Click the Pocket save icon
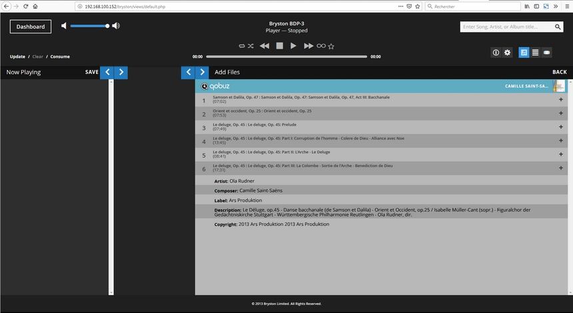Viewport: 573px width, 313px height. (x=409, y=6)
